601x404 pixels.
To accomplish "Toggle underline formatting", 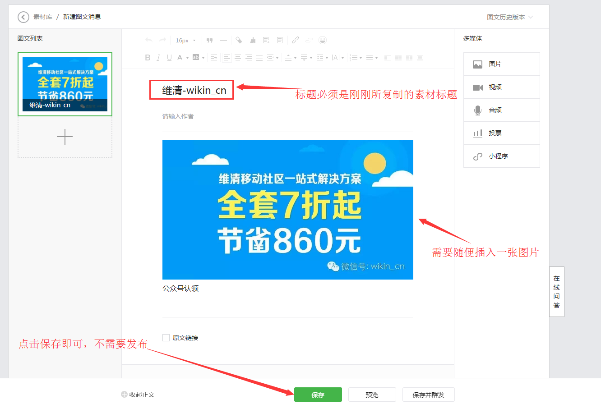I will (170, 58).
